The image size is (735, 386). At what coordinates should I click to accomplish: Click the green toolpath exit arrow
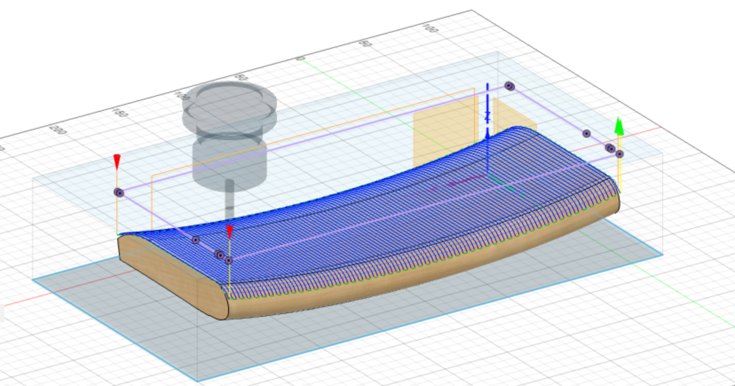click(x=619, y=126)
